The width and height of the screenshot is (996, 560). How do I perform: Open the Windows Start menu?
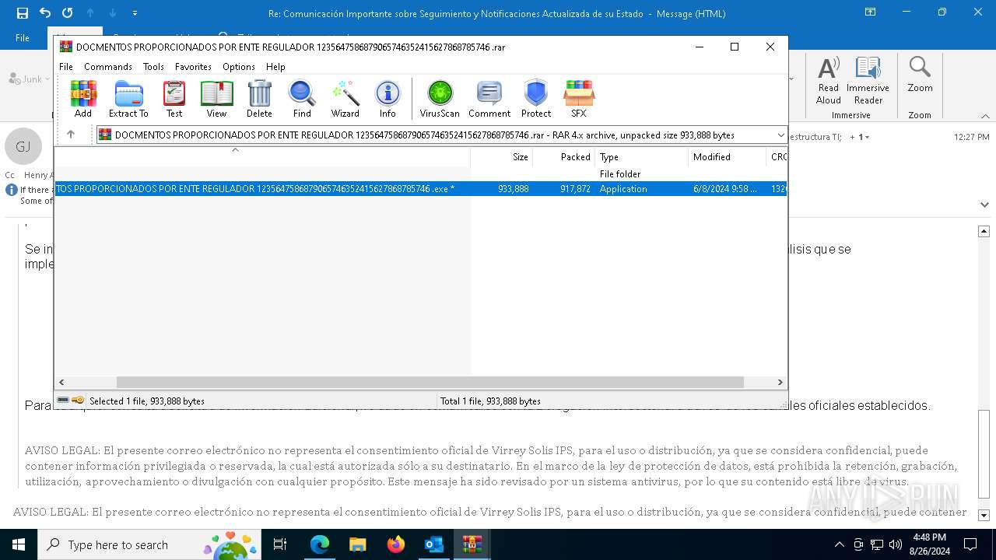coord(19,544)
